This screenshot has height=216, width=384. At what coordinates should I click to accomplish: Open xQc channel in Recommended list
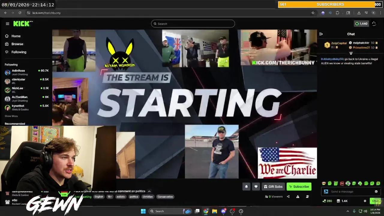click(x=26, y=202)
